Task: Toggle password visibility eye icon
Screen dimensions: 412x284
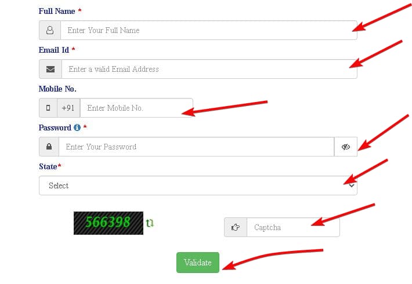Action: coord(346,147)
